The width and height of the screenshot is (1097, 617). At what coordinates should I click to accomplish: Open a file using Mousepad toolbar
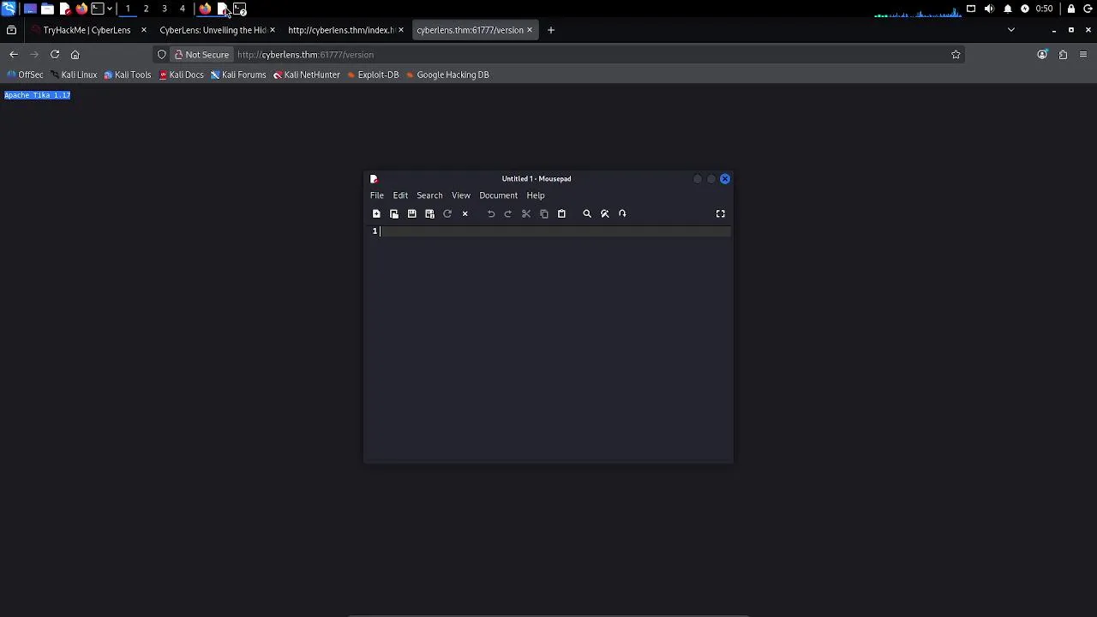(394, 213)
